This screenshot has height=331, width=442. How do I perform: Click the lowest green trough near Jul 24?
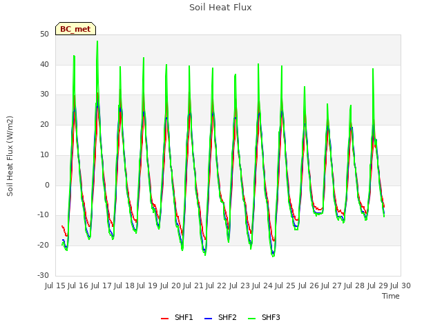[x=273, y=256]
